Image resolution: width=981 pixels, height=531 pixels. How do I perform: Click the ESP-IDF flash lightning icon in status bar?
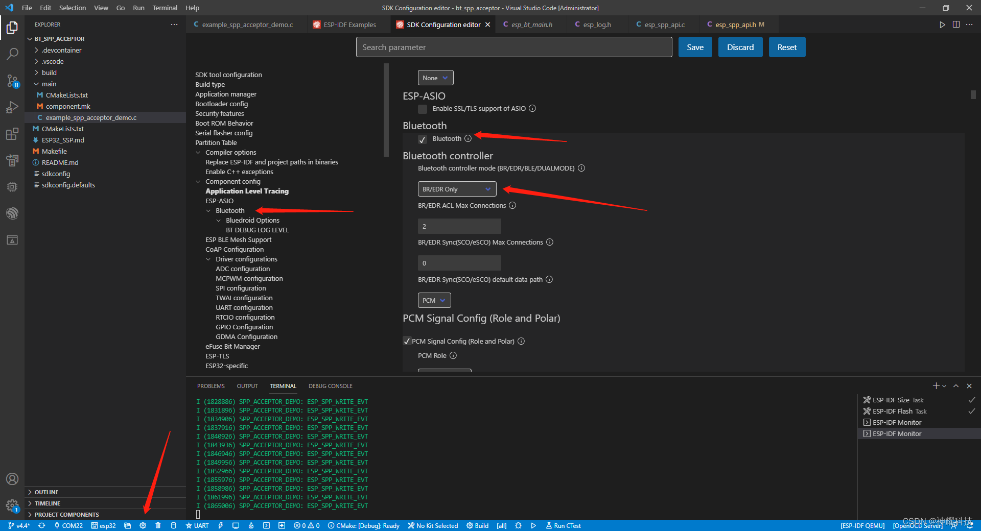point(221,525)
